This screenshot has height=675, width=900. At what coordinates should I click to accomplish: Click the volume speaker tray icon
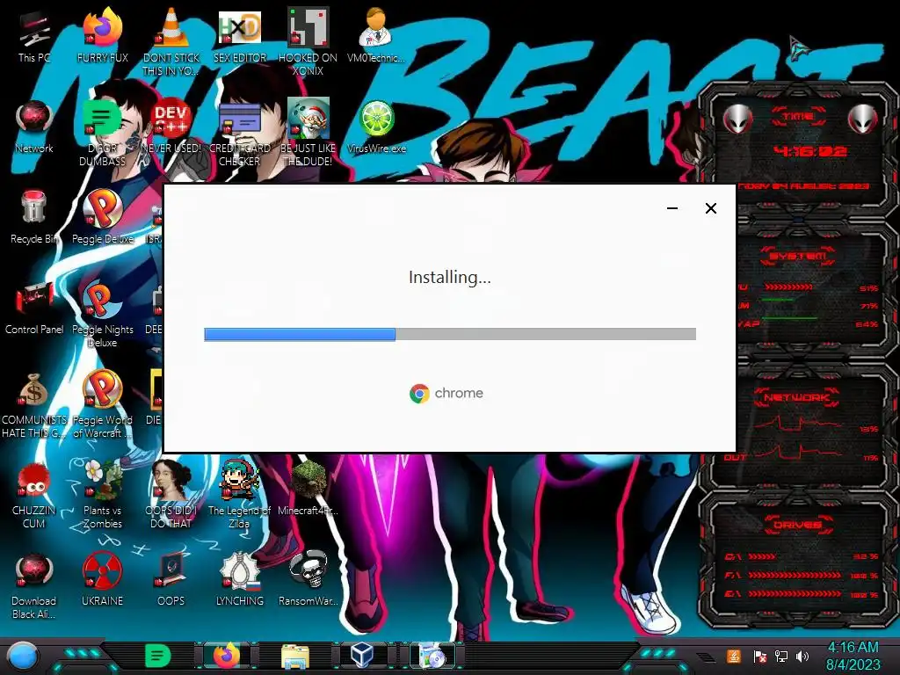coord(802,656)
